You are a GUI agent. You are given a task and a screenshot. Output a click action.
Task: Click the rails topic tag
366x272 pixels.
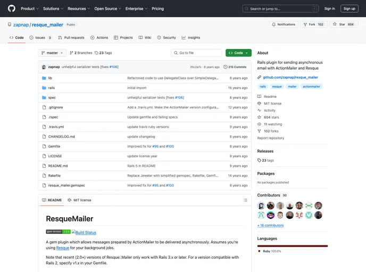pyautogui.click(x=263, y=87)
